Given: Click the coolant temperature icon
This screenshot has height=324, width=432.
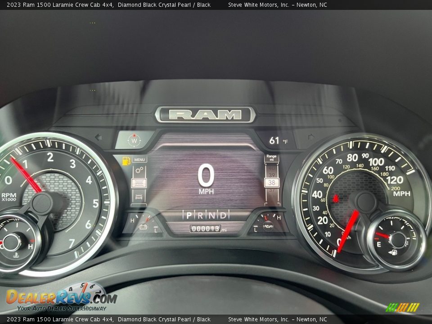Looking at the screenshot, I should coord(16,255).
